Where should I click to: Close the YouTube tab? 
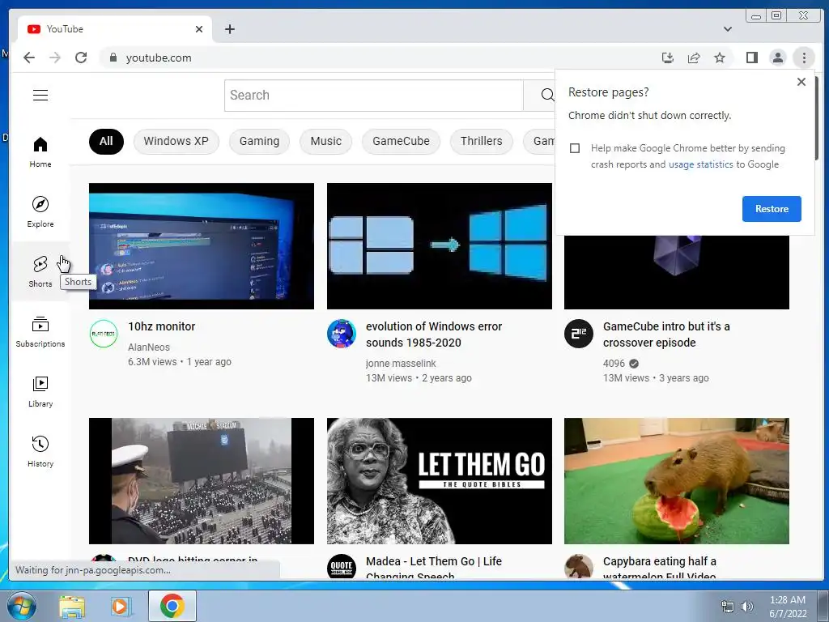tap(199, 29)
